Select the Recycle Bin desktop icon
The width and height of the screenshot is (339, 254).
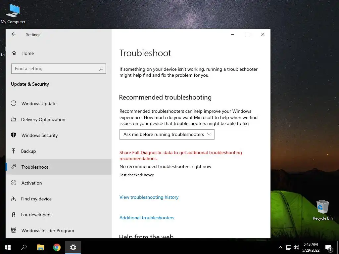pos(322,210)
